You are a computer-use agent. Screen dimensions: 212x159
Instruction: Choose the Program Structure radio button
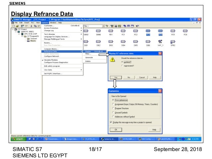[x=113, y=108]
